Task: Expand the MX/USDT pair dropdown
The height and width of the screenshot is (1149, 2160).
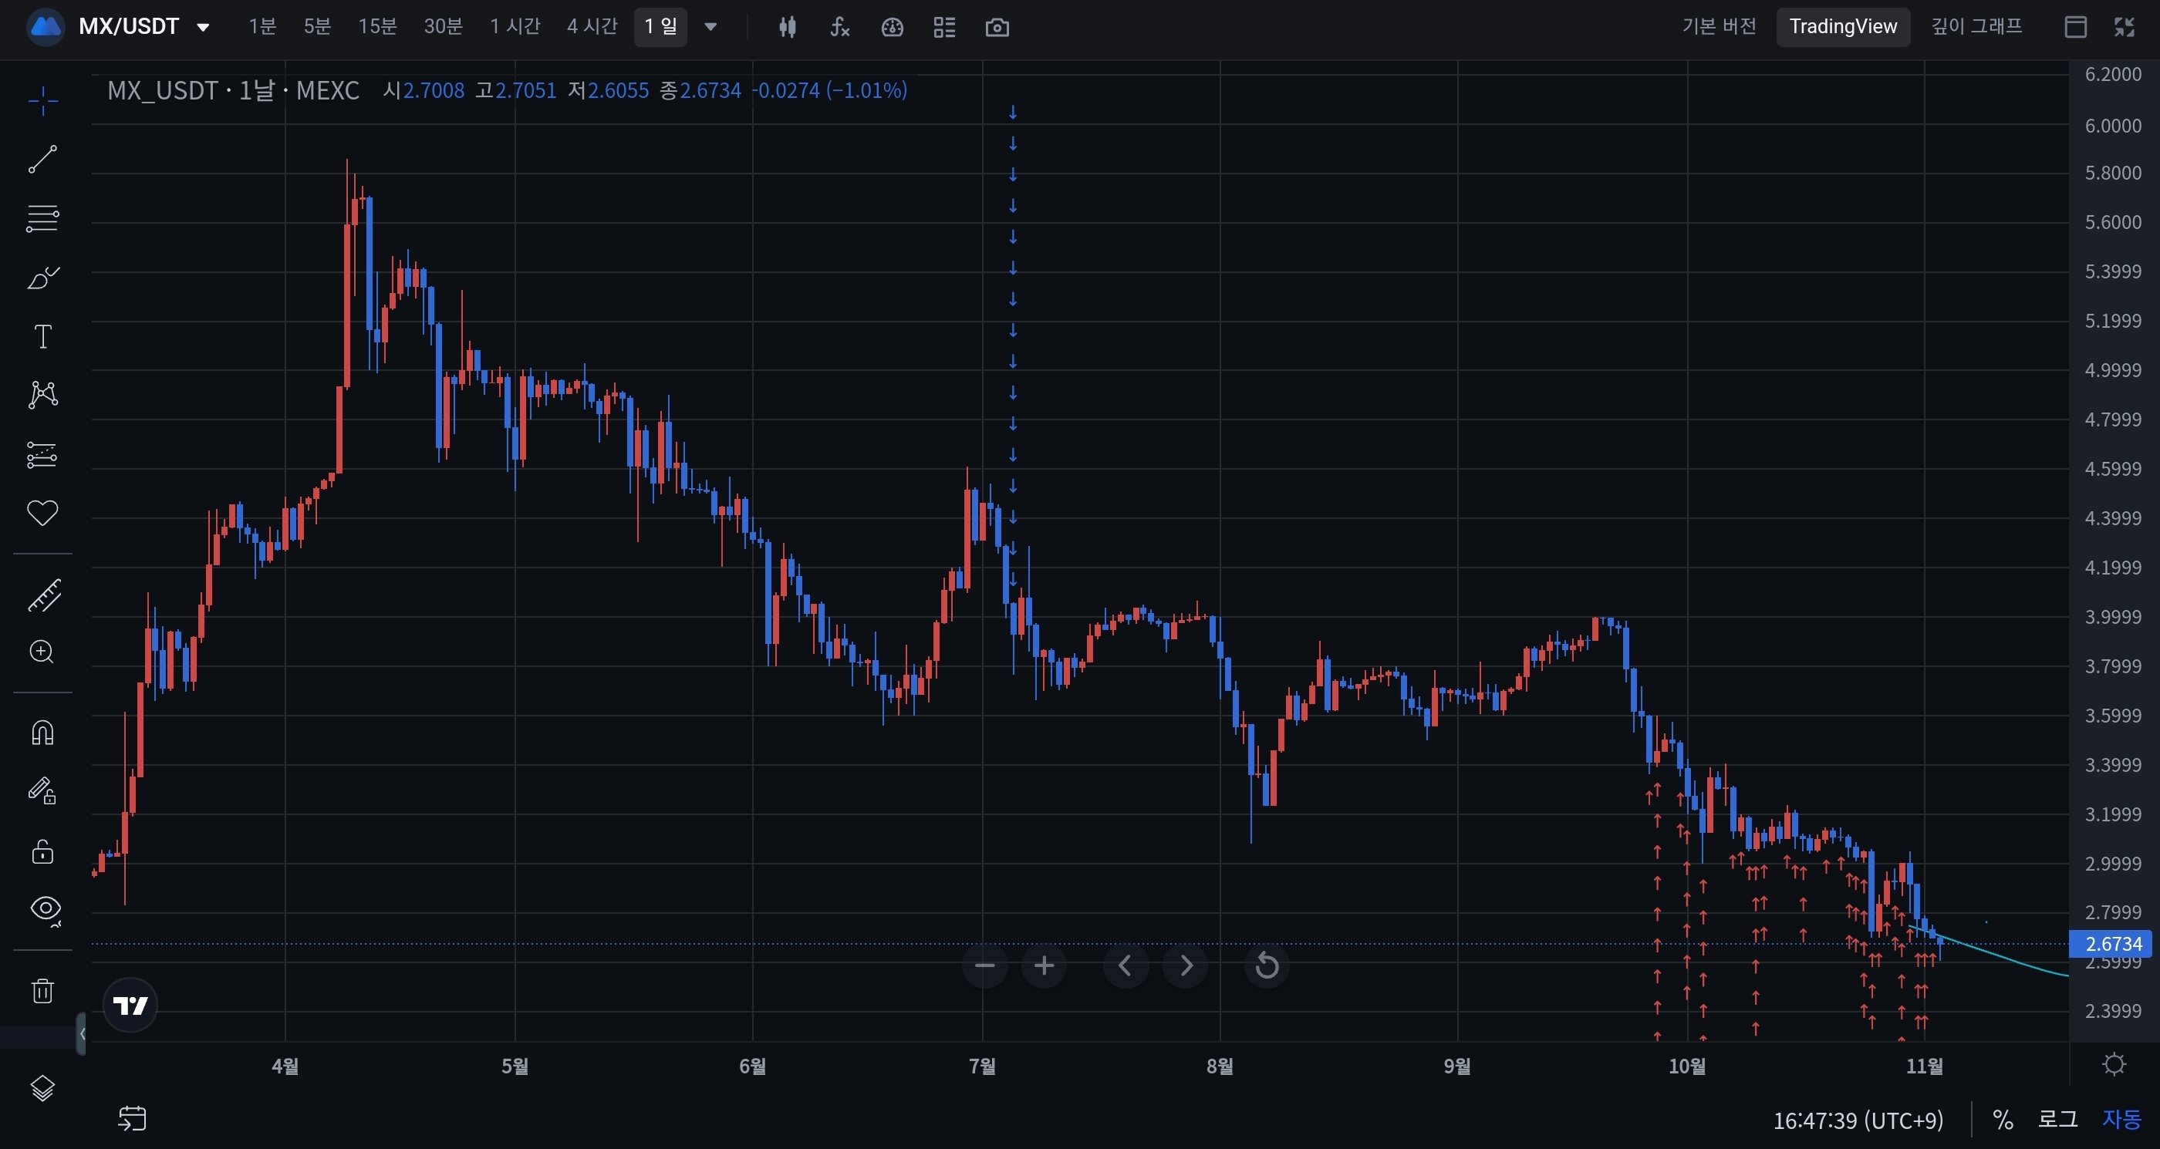Action: [202, 28]
